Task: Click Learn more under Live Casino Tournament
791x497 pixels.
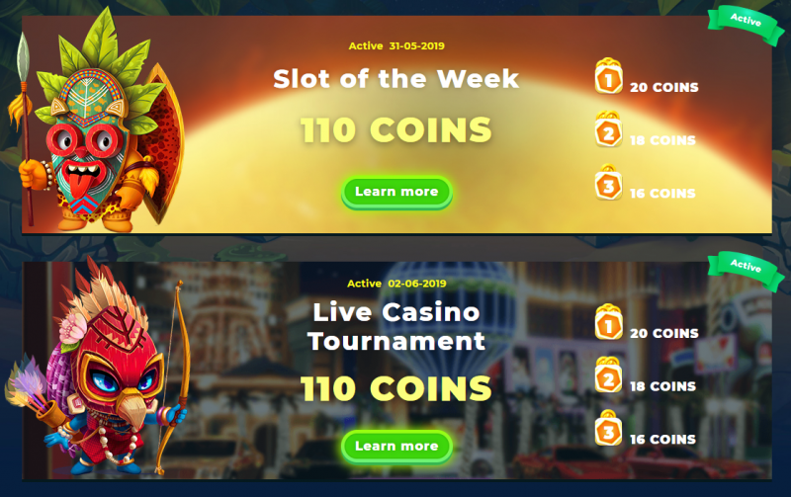Action: click(396, 447)
